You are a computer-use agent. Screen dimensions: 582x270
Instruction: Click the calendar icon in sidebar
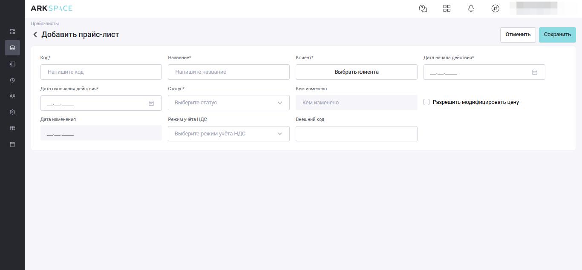(x=12, y=144)
